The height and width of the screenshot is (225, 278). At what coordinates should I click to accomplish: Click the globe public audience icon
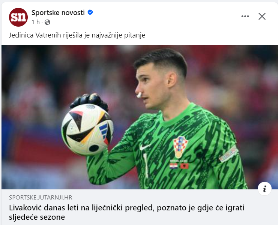[x=47, y=22]
